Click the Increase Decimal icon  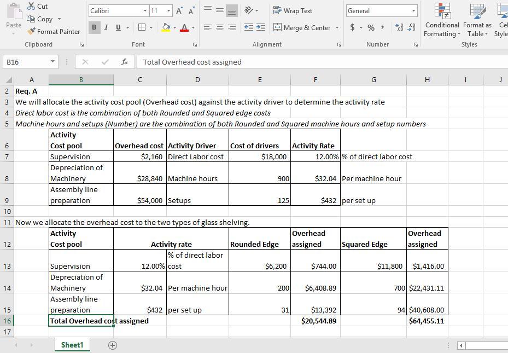[x=399, y=27]
